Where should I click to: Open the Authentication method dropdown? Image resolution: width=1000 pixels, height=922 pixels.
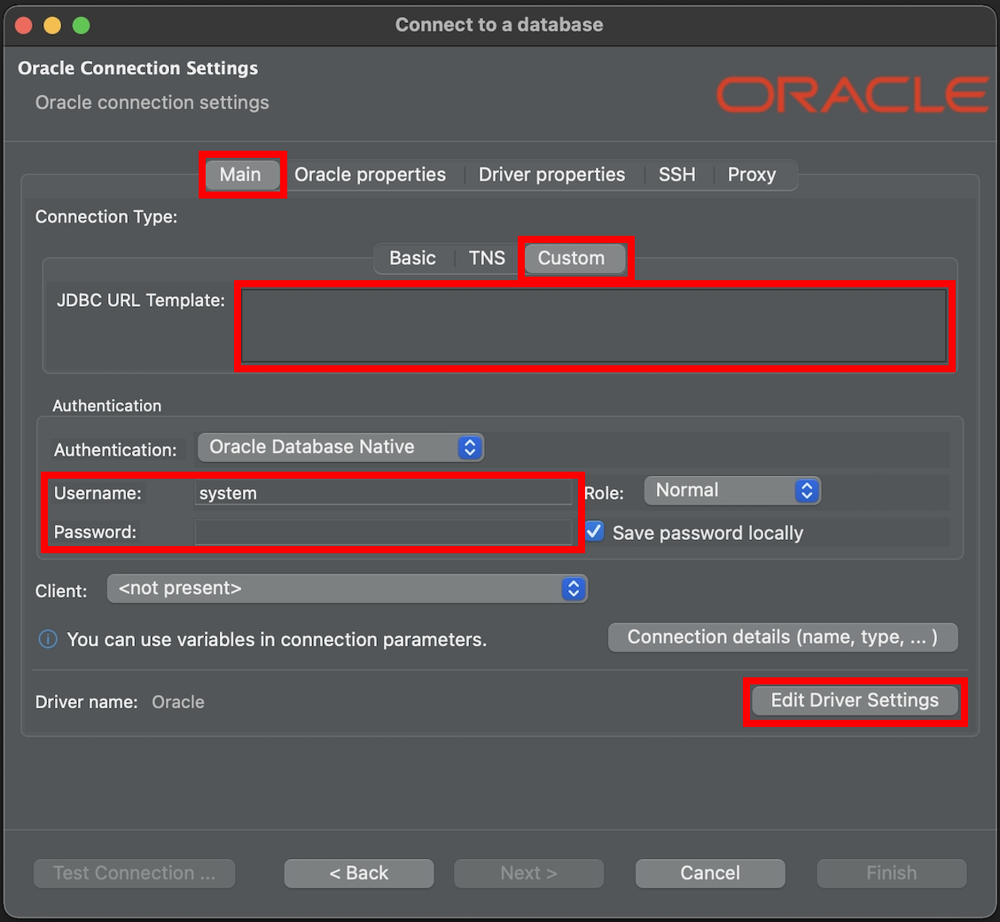pyautogui.click(x=340, y=448)
